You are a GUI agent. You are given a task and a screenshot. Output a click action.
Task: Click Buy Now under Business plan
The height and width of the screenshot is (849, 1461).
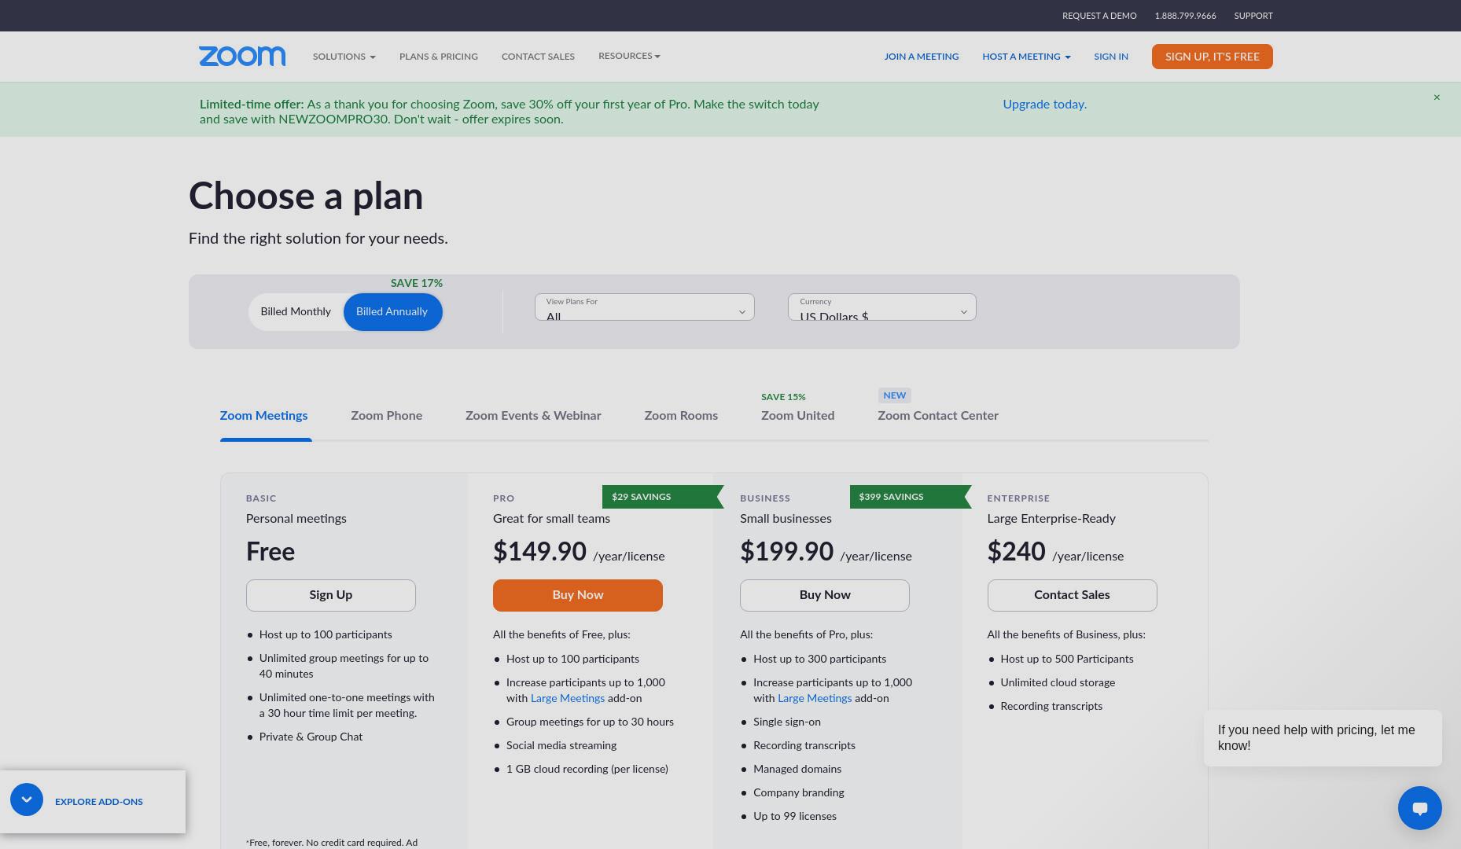(x=825, y=595)
